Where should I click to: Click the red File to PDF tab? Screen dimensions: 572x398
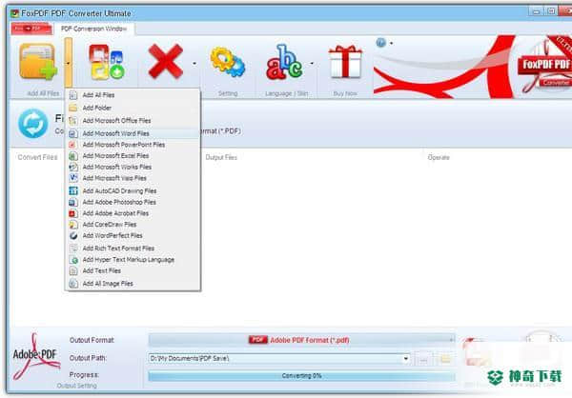[31, 29]
